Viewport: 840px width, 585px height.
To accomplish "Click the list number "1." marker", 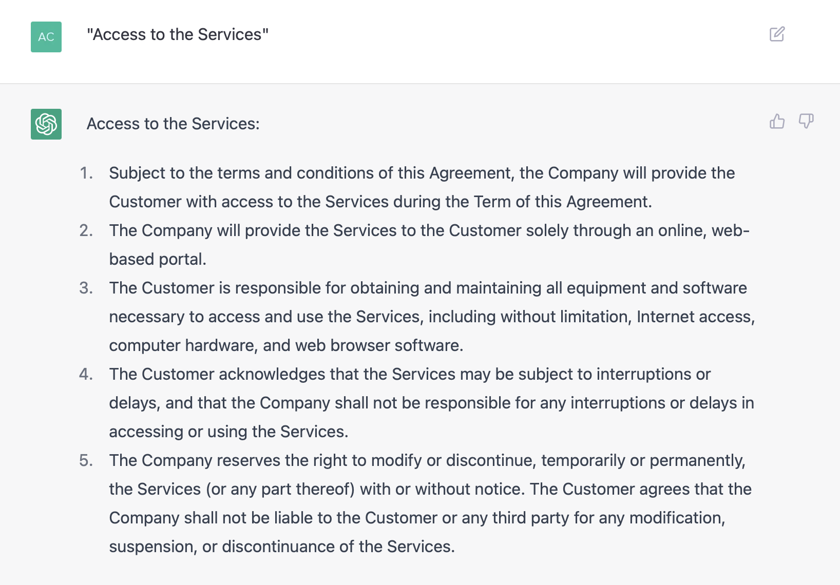I will 86,173.
